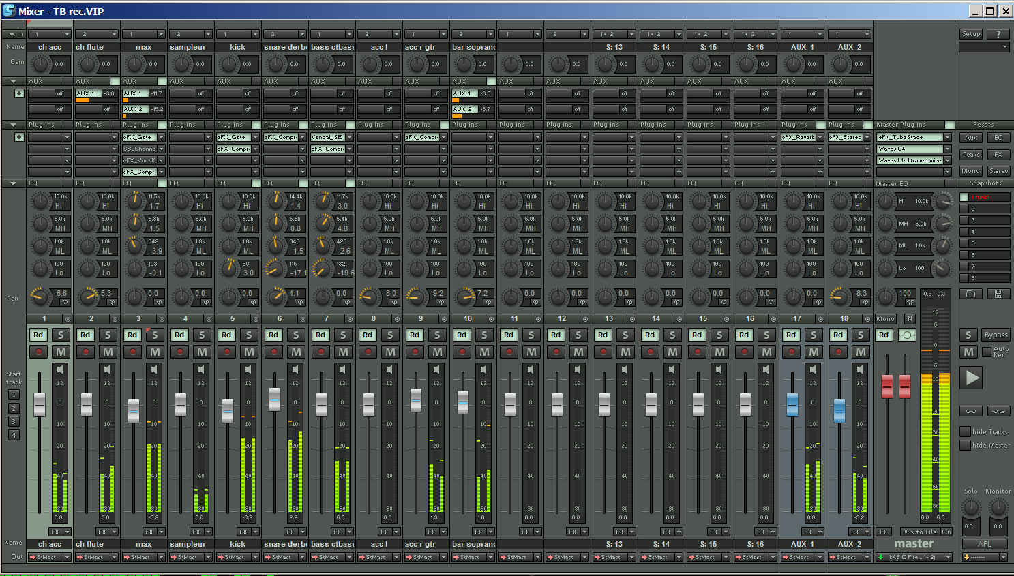Arm the kick channel for recording
The height and width of the screenshot is (576, 1014).
226,352
